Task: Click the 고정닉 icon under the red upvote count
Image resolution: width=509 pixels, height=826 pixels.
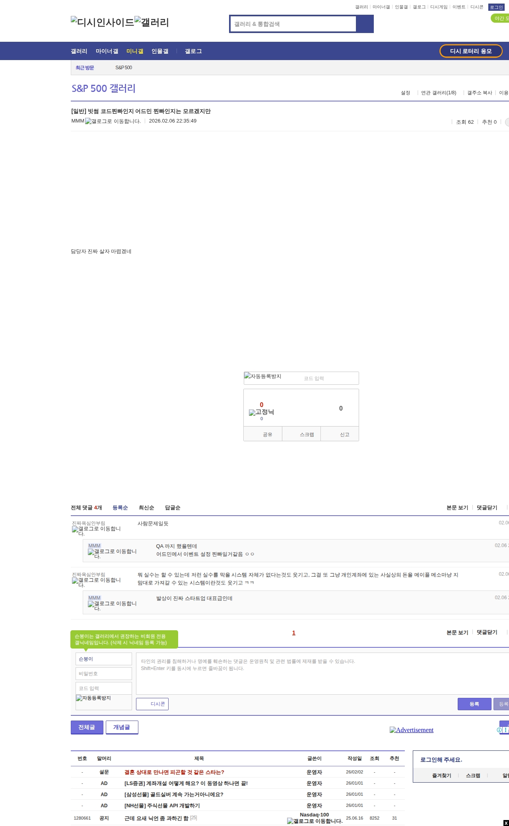Action: 261,412
